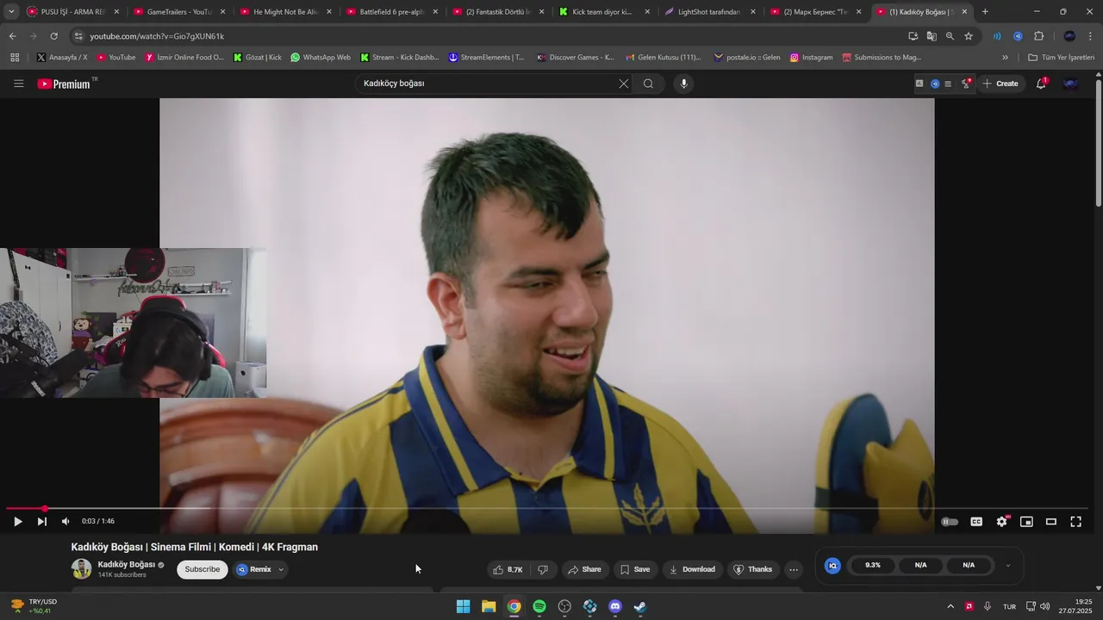
Task: Open the YouTube guide hamburger menu
Action: 18,84
